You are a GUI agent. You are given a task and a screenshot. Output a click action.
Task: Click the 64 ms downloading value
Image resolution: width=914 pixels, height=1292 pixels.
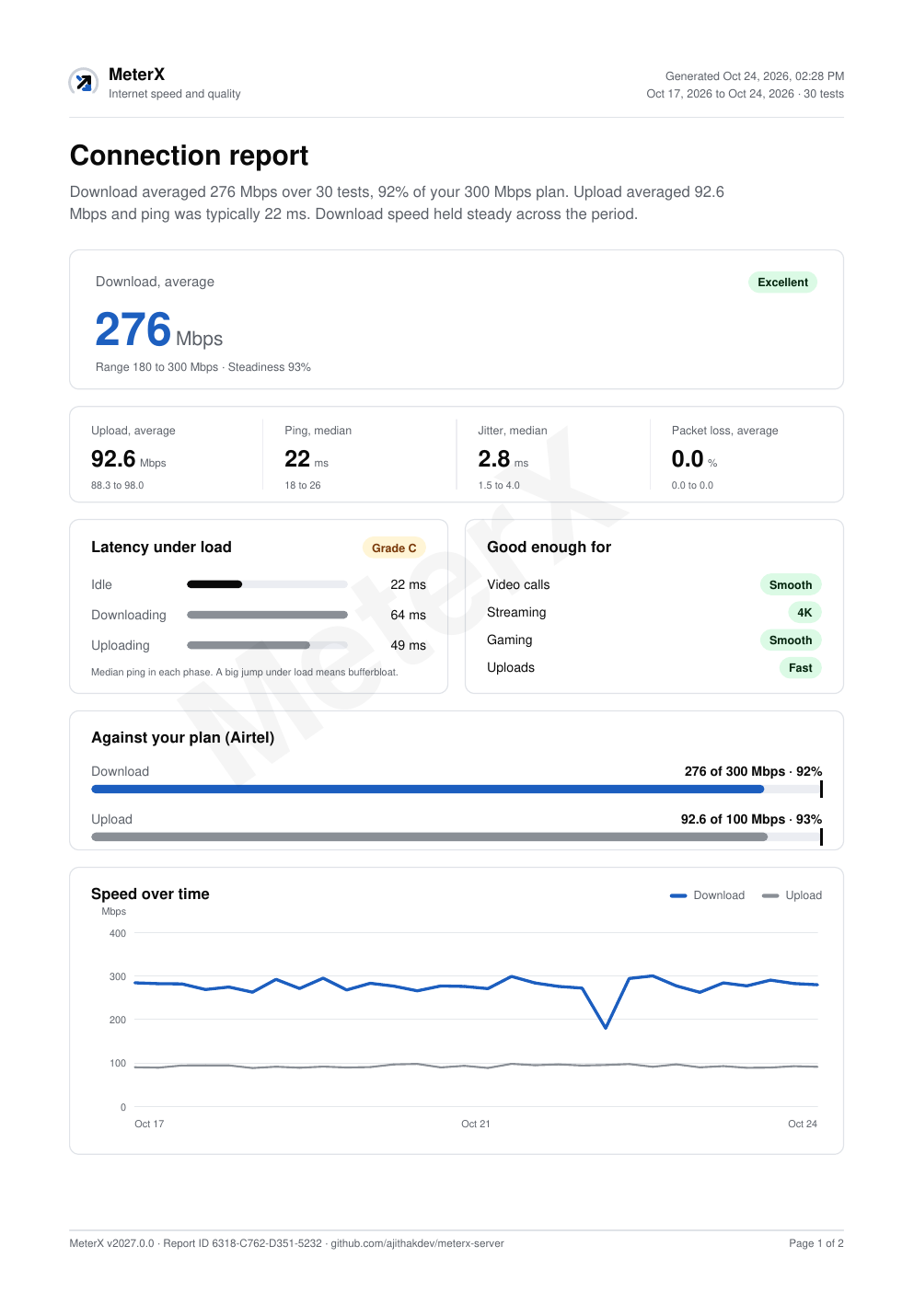(408, 615)
